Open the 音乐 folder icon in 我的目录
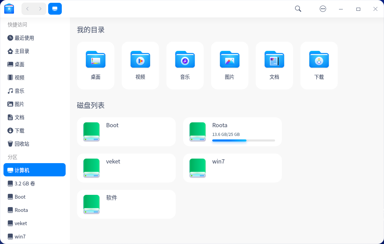384x244 pixels. 185,59
